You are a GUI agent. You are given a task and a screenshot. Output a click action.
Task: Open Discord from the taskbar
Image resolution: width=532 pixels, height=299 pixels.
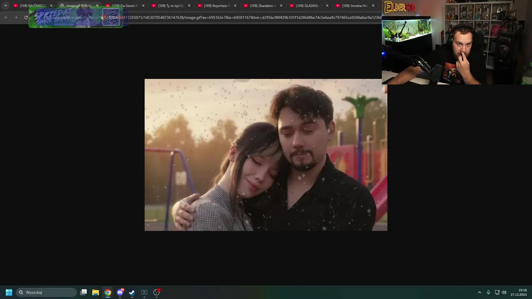[x=120, y=292]
